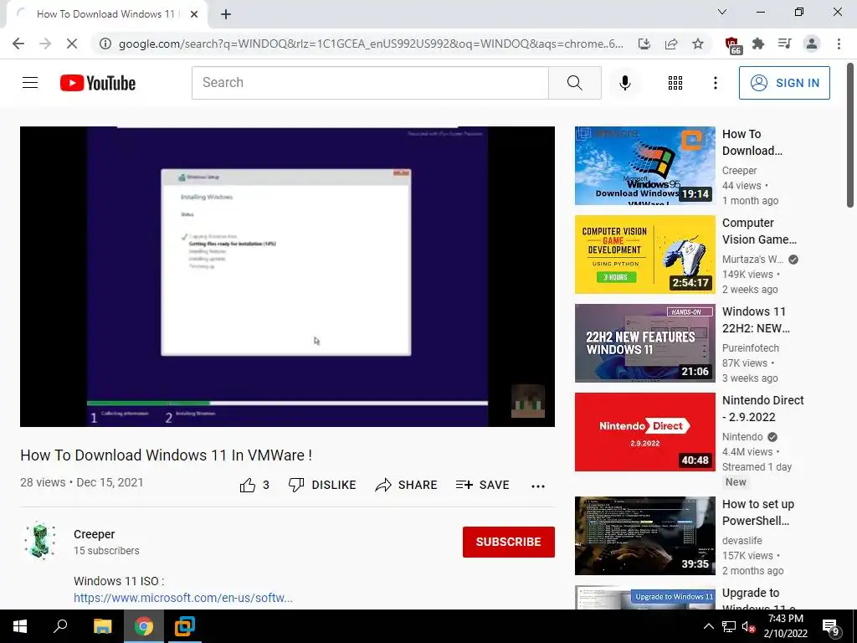Open the PowerShell setup video thumbnail
This screenshot has width=857, height=643.
pos(645,536)
